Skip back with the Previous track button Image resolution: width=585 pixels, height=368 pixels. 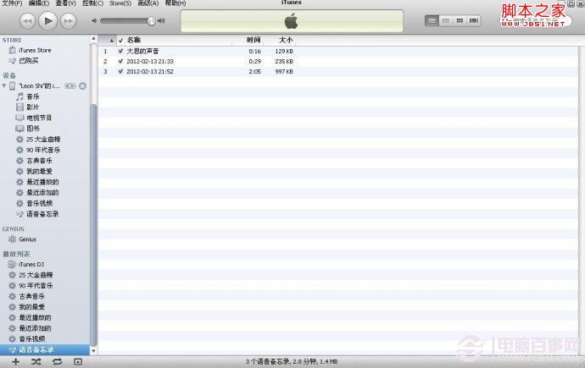point(27,21)
